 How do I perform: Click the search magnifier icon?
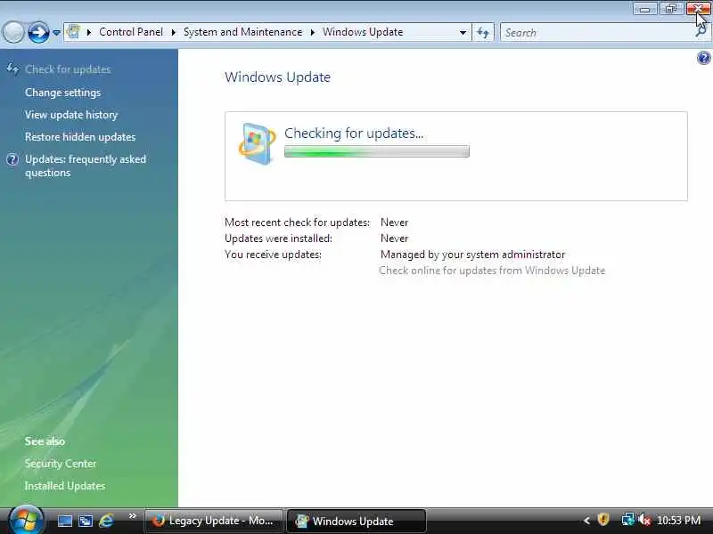(701, 32)
